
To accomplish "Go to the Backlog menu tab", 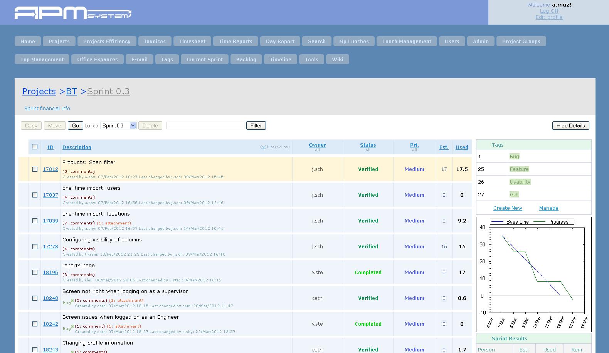I will click(246, 59).
